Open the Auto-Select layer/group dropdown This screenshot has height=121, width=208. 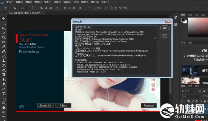click(x=24, y=8)
